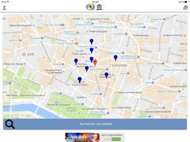Open the chat bubbles icon
This screenshot has height=142, width=190.
[x=185, y=8]
